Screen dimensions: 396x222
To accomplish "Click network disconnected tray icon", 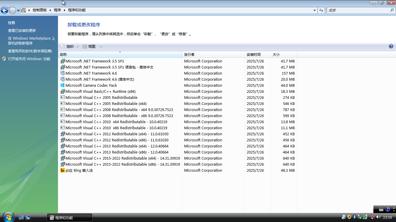I will tap(373, 217).
